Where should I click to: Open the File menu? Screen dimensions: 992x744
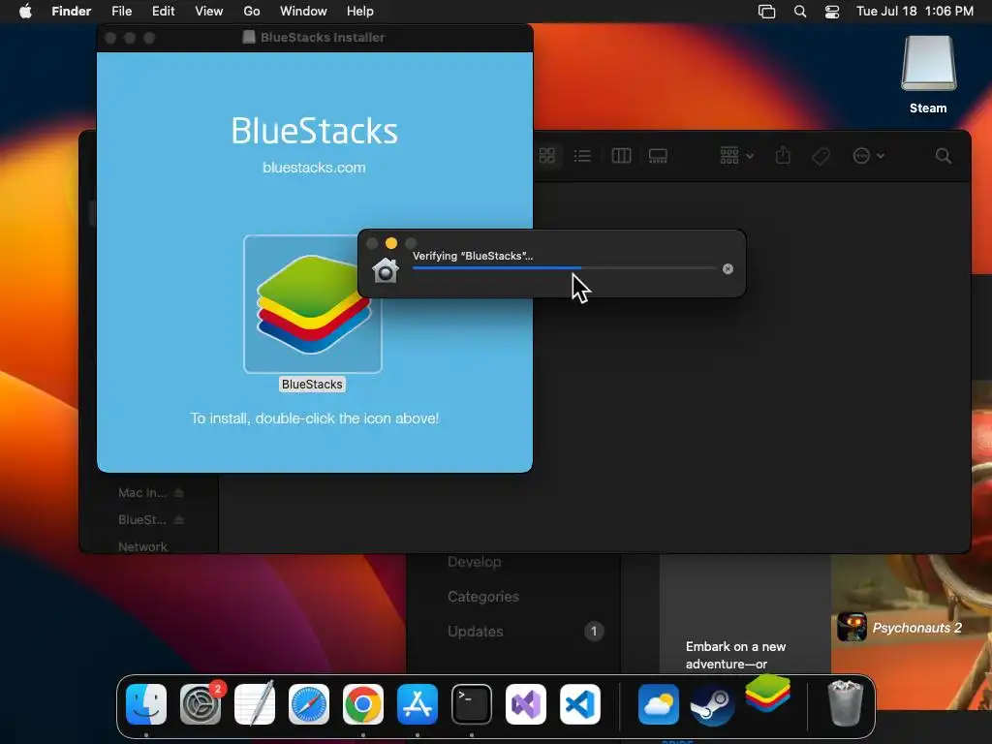(x=121, y=12)
